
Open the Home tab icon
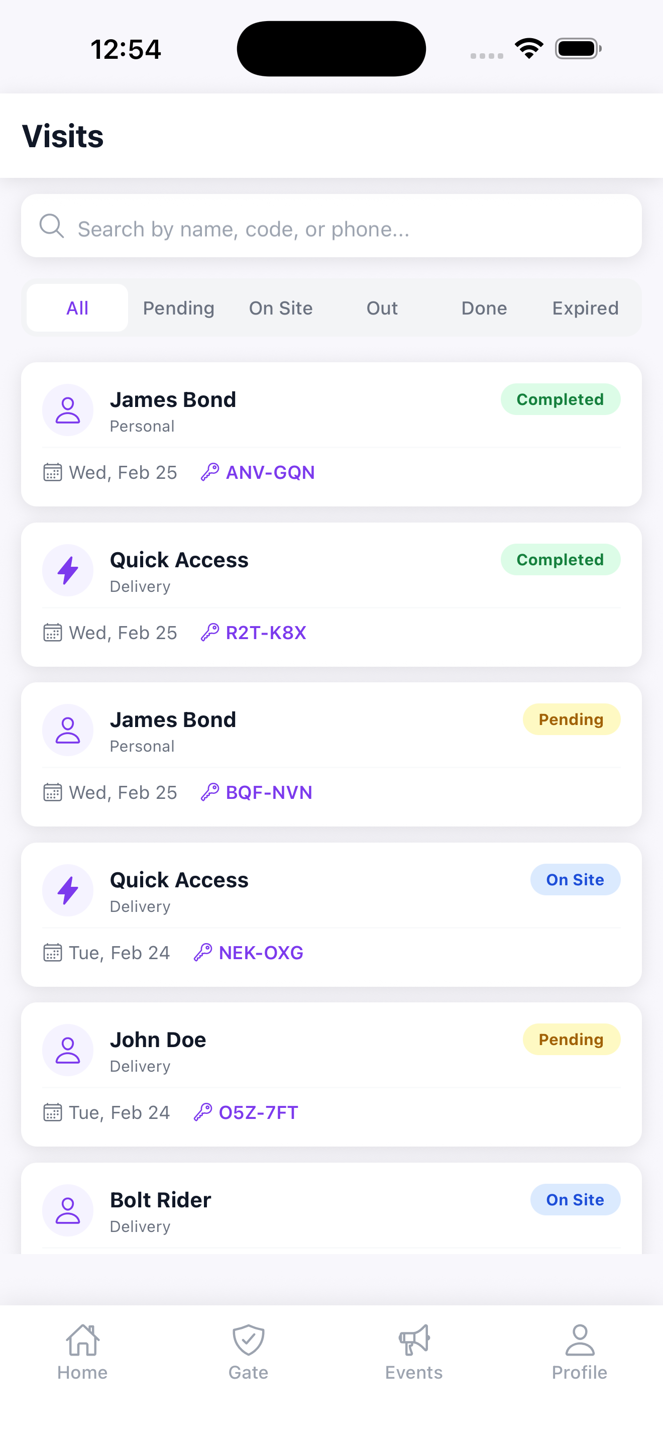tap(82, 1340)
